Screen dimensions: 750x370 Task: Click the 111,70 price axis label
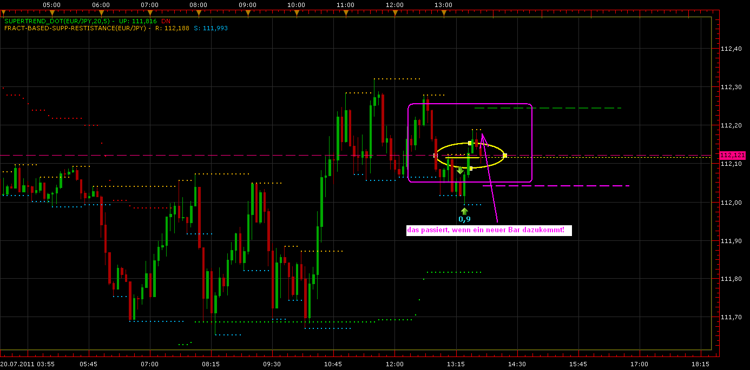coord(731,317)
